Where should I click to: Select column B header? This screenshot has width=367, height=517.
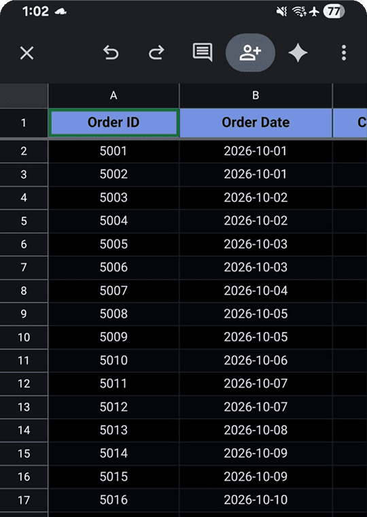[256, 96]
